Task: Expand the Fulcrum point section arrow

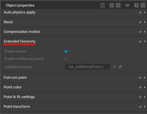Action: click(x=145, y=78)
